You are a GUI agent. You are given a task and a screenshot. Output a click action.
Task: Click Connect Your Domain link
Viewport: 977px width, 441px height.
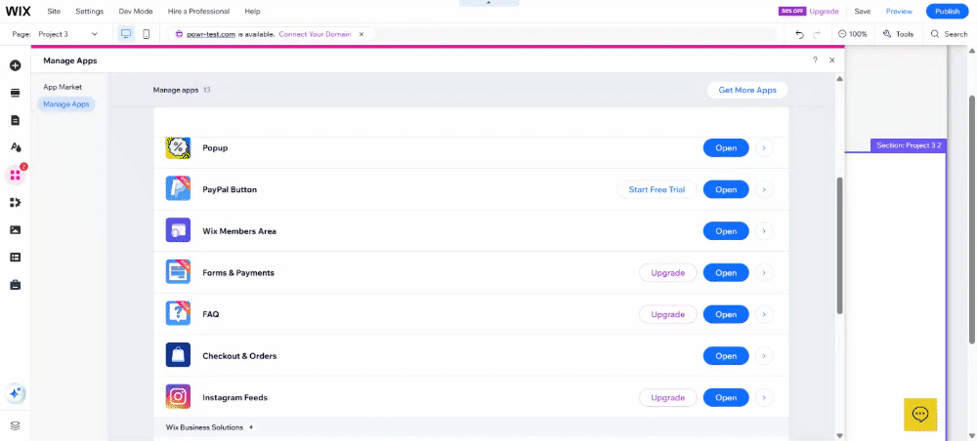click(x=315, y=34)
